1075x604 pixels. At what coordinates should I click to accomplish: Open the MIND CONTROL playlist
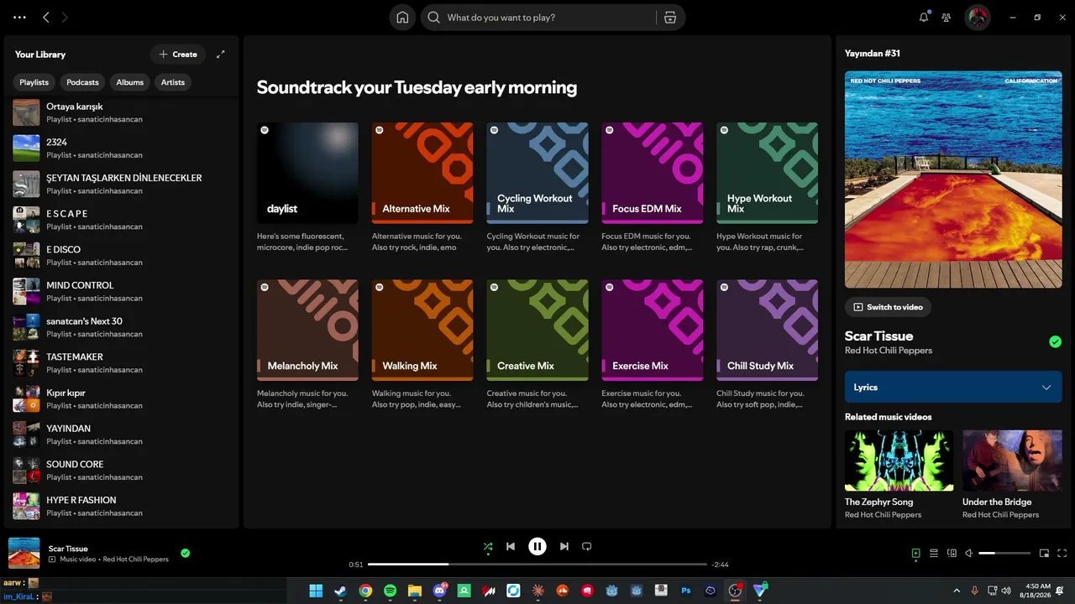coord(122,291)
